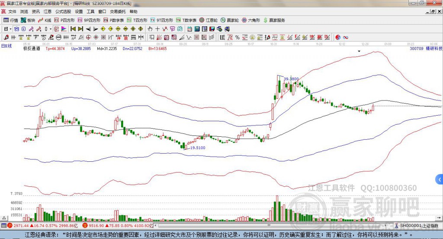
Task: Click the 39.3800 high price label
Action: 291,79
